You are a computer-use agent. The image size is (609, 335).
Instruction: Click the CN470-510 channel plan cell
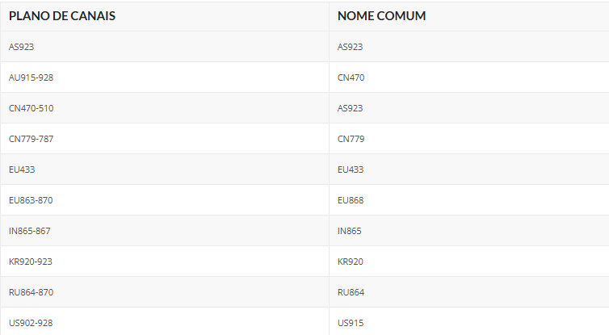[x=31, y=108]
